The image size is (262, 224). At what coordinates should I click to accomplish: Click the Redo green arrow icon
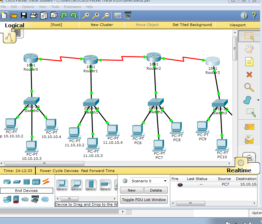[74, 15]
